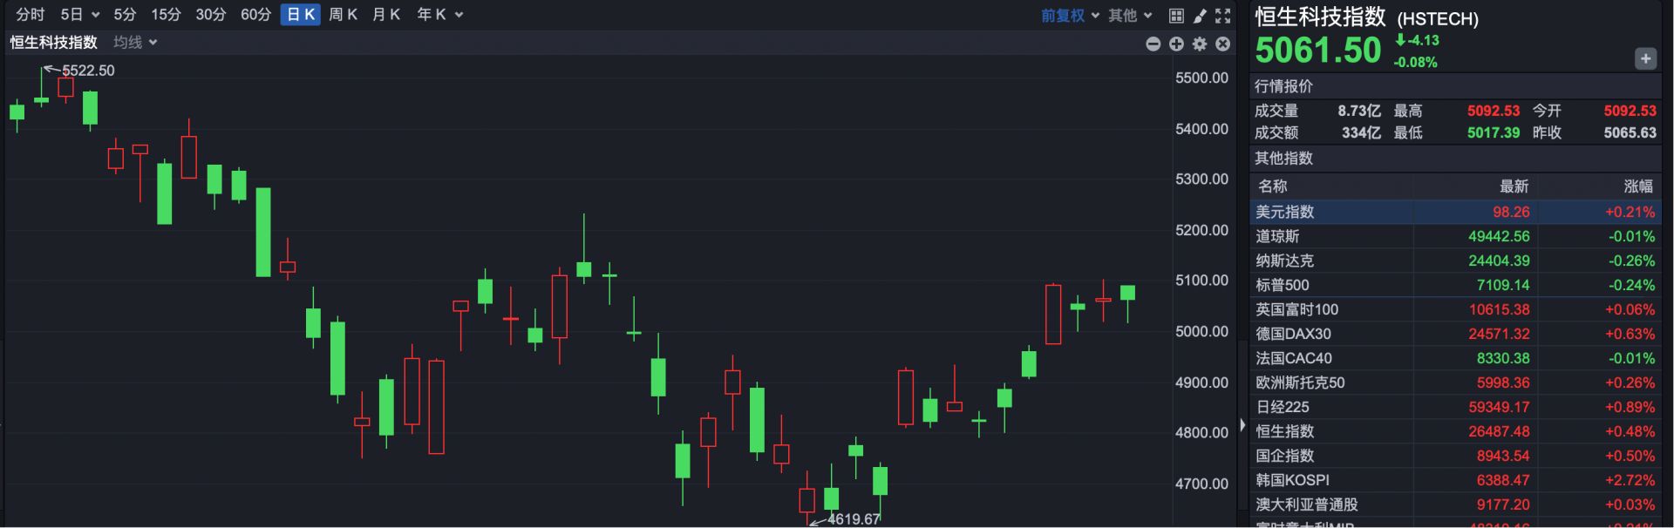Select the 60分 timeframe tab
This screenshot has height=528, width=1674.
click(x=255, y=15)
